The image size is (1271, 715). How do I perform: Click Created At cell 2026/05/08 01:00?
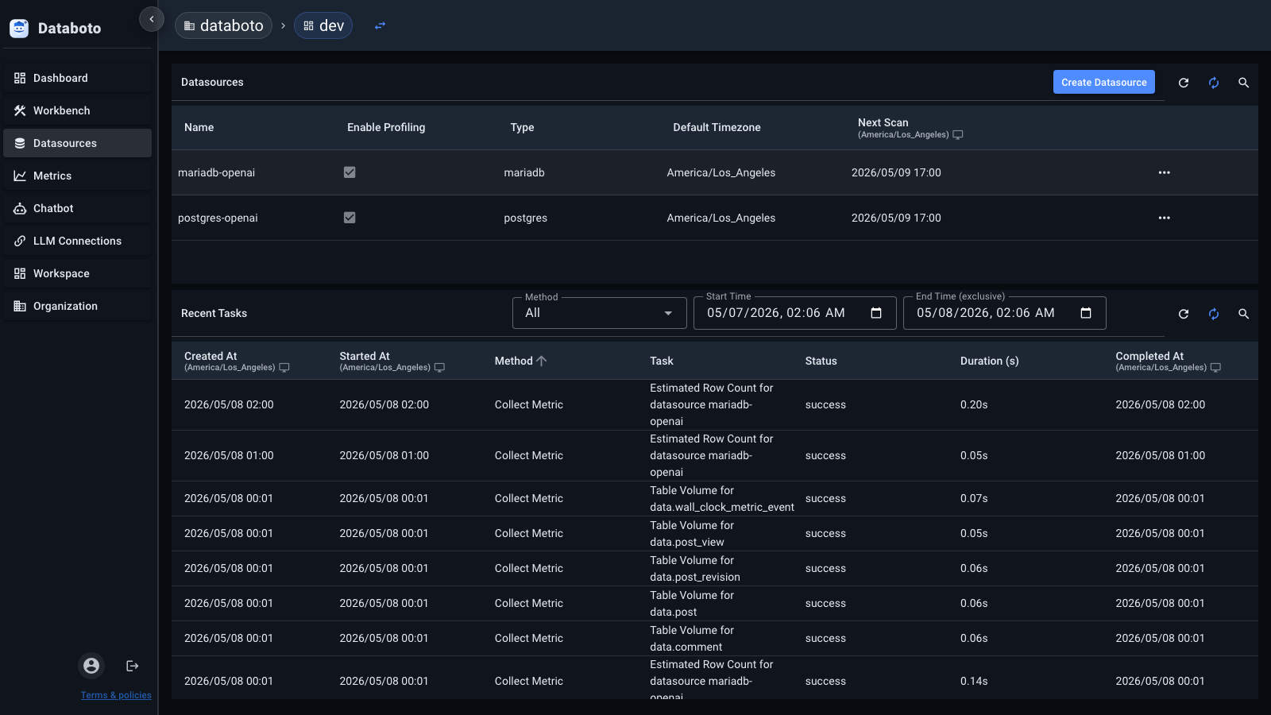(229, 455)
